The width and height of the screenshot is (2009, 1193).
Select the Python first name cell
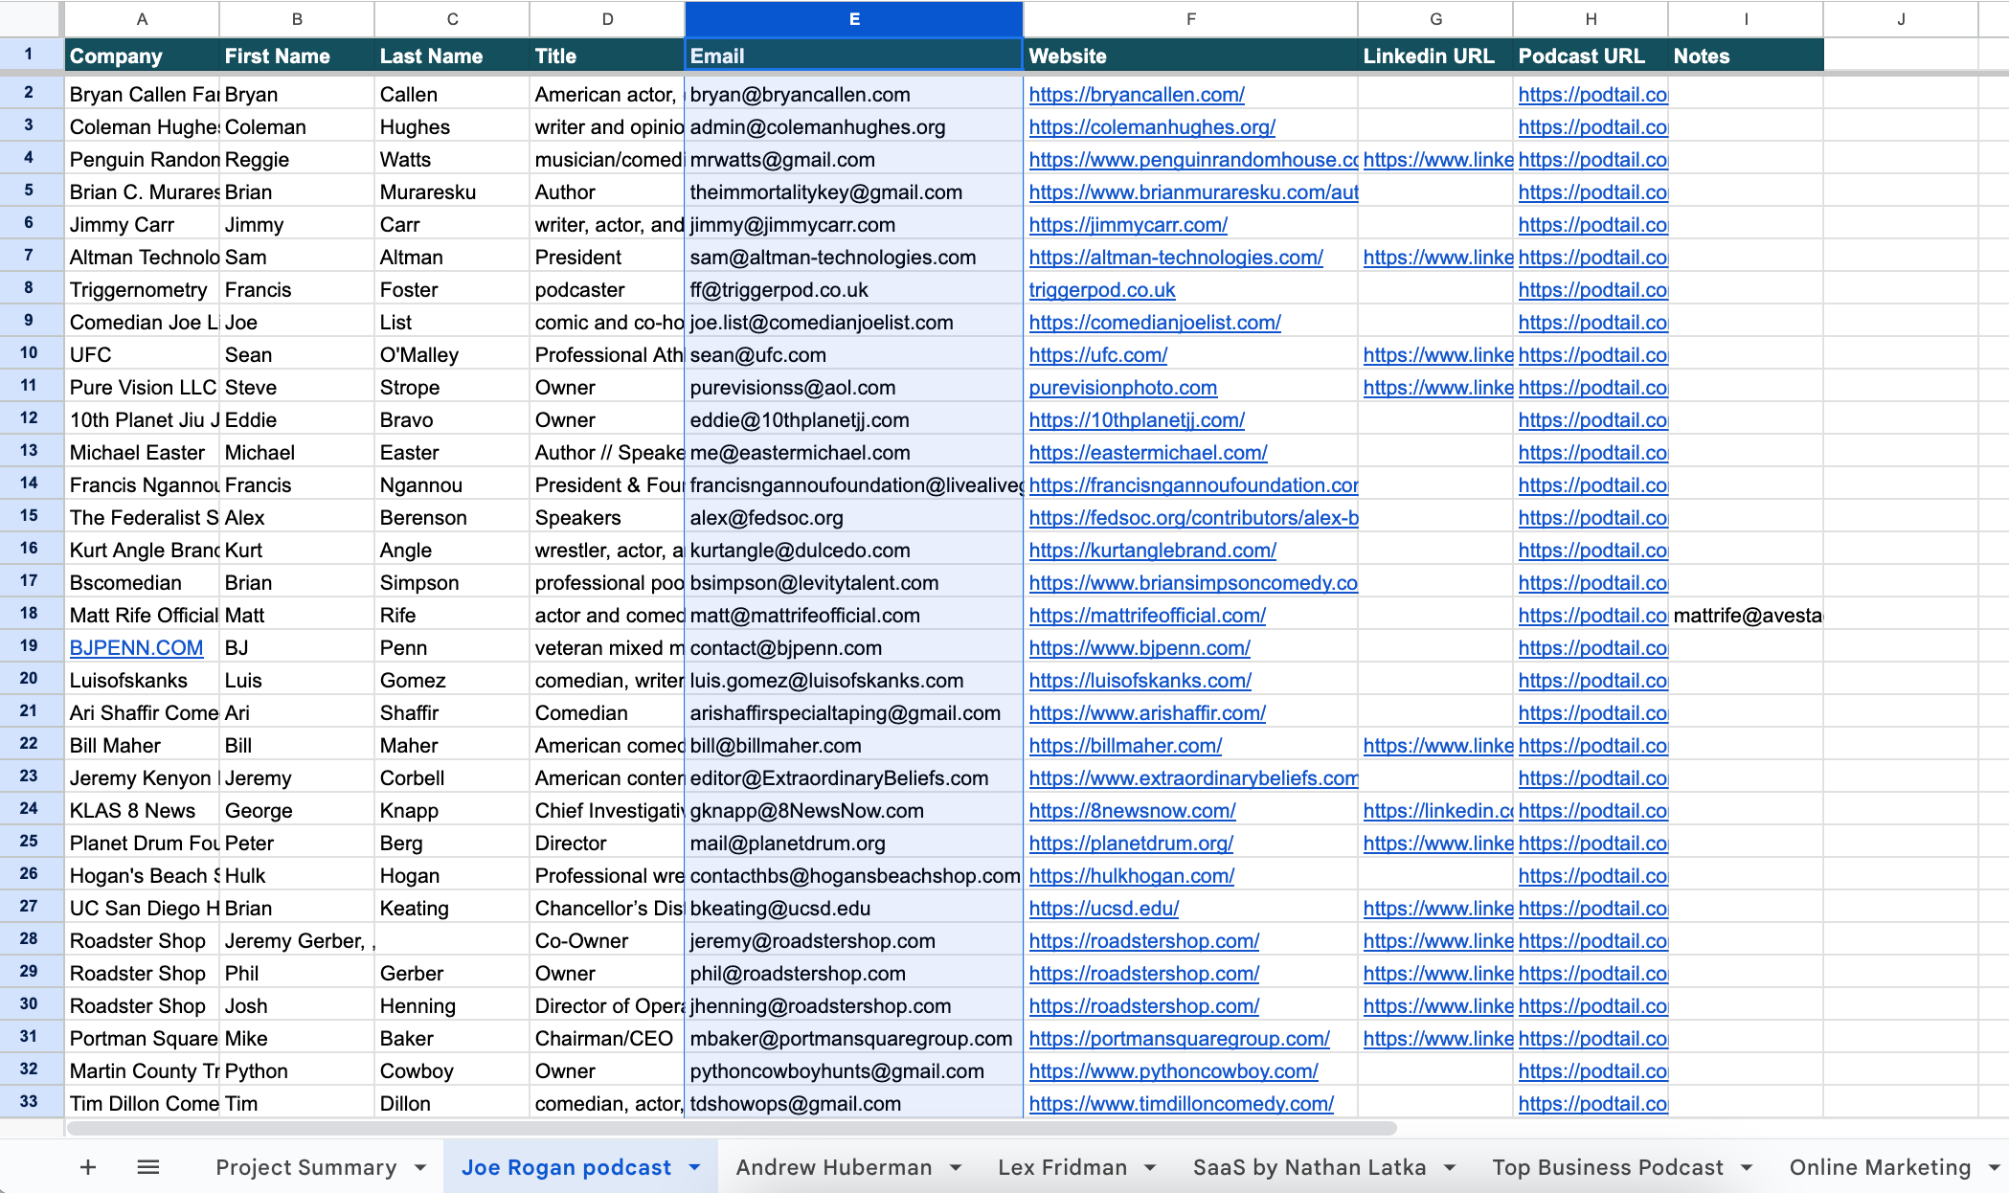click(297, 1071)
